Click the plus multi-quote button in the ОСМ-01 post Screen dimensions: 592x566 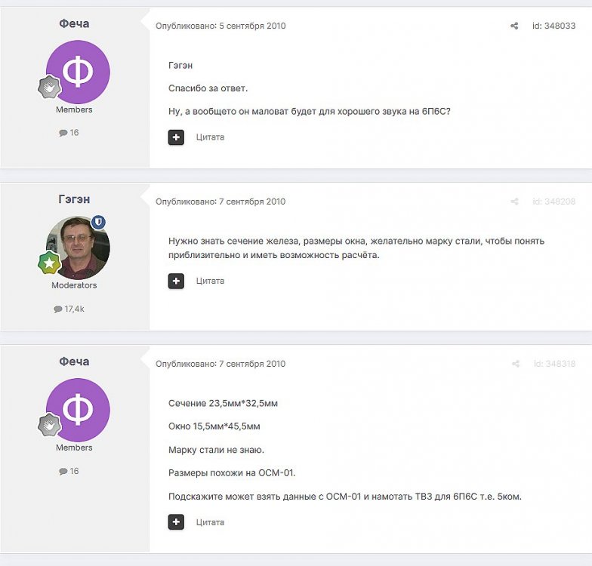[176, 522]
